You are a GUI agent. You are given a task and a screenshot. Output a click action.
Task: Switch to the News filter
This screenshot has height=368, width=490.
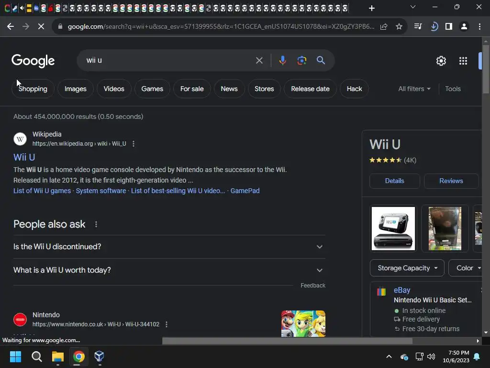pos(229,89)
